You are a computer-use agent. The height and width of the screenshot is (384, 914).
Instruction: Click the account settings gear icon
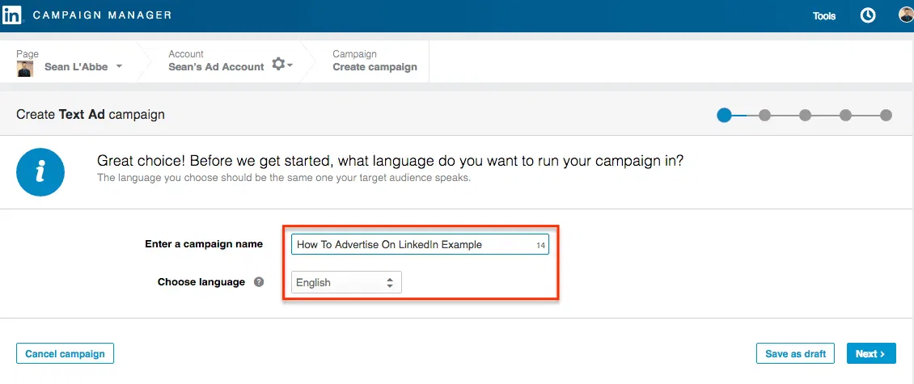(x=278, y=64)
